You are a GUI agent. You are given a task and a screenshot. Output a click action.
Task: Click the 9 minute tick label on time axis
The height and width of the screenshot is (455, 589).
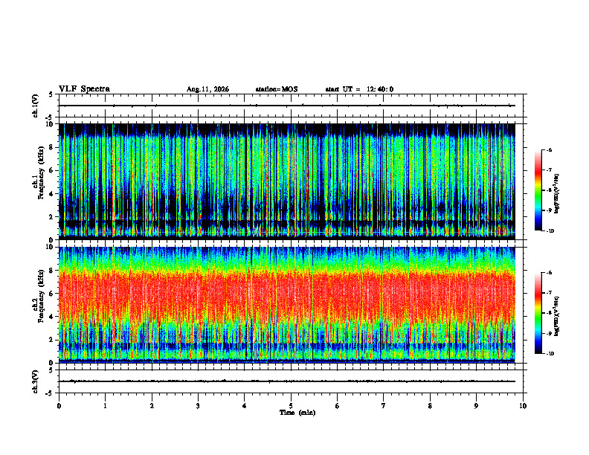coord(476,406)
